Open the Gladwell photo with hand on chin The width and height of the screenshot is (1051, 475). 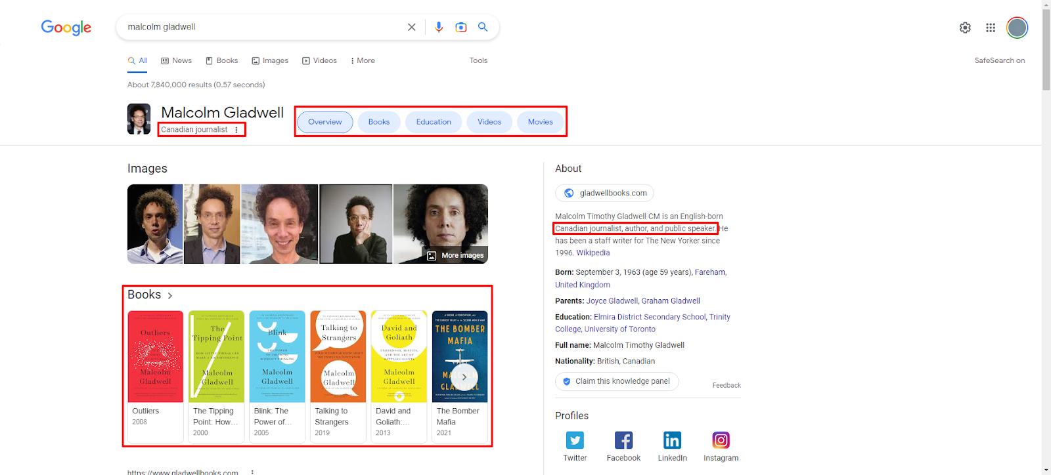[x=355, y=224]
